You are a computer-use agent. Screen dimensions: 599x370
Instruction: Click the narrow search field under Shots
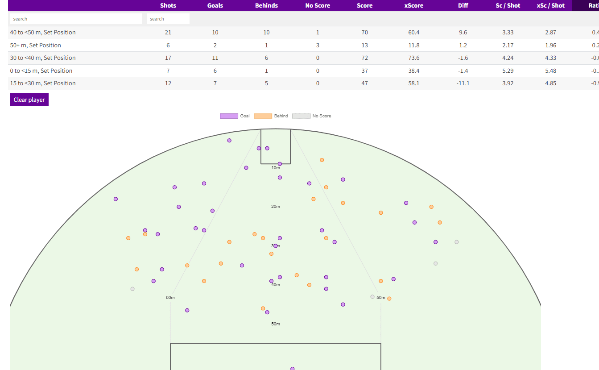coord(168,19)
